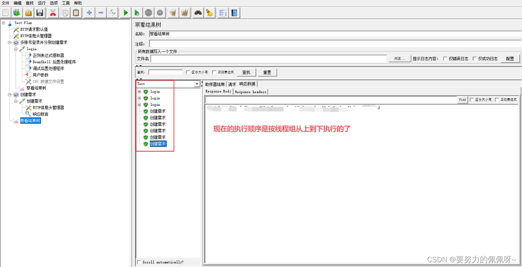This screenshot has height=267, width=522.
Task: Click the 浏览... browse button
Action: pos(399,58)
